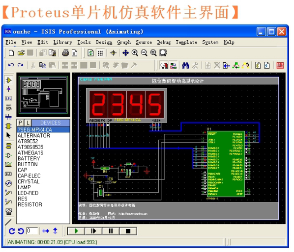Select ALTERNATOR in devices list
The width and height of the screenshot is (294, 252).
point(43,135)
